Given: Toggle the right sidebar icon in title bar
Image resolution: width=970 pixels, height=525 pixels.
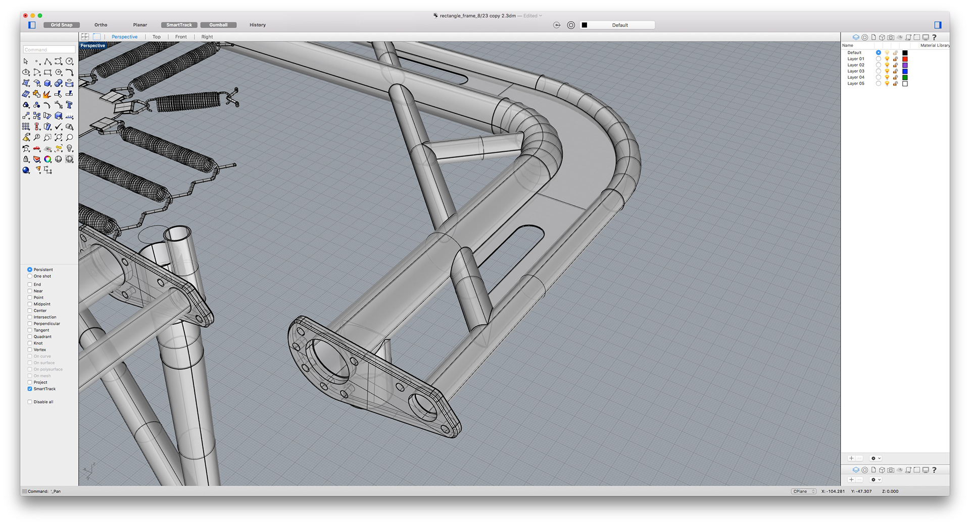Looking at the screenshot, I should 938,25.
